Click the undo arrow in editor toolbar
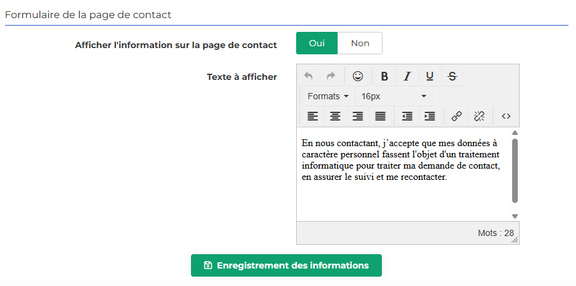This screenshot has width=576, height=286. (x=309, y=76)
